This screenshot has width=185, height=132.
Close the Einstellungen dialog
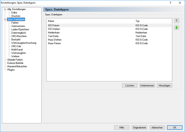[x=180, y=3]
